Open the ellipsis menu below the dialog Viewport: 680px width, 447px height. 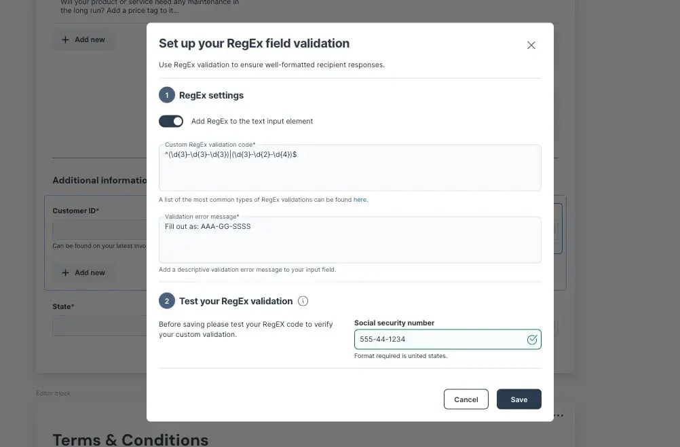(559, 414)
